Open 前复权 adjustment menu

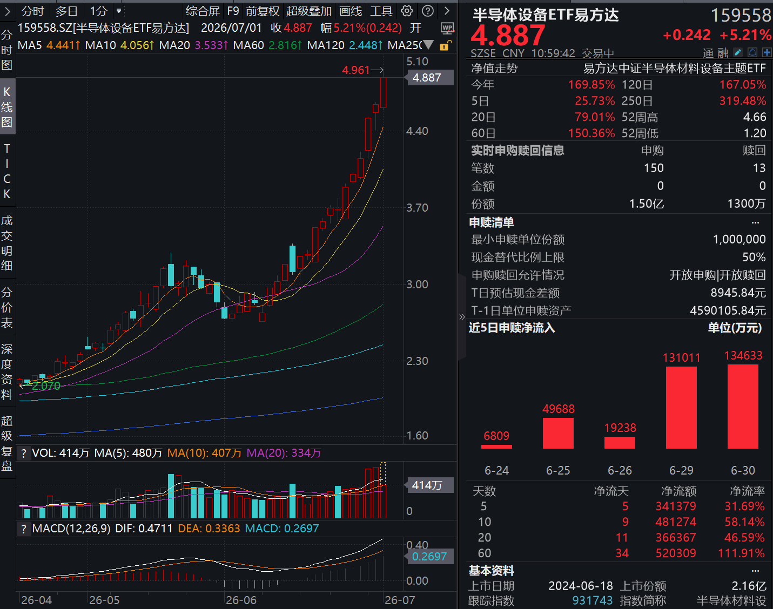pos(263,11)
